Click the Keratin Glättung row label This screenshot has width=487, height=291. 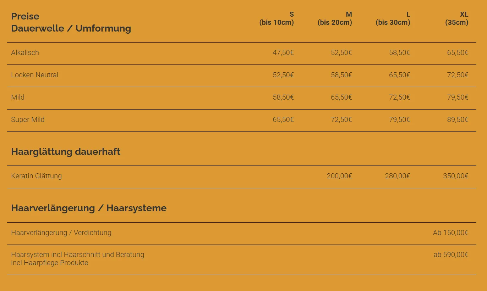(37, 176)
